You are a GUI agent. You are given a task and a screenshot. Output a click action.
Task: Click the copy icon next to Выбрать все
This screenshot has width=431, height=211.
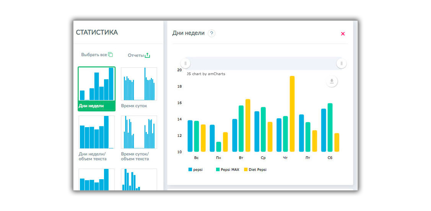pyautogui.click(x=111, y=54)
